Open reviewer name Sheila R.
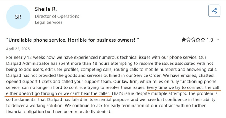This screenshot has width=226, height=118. 46,9
